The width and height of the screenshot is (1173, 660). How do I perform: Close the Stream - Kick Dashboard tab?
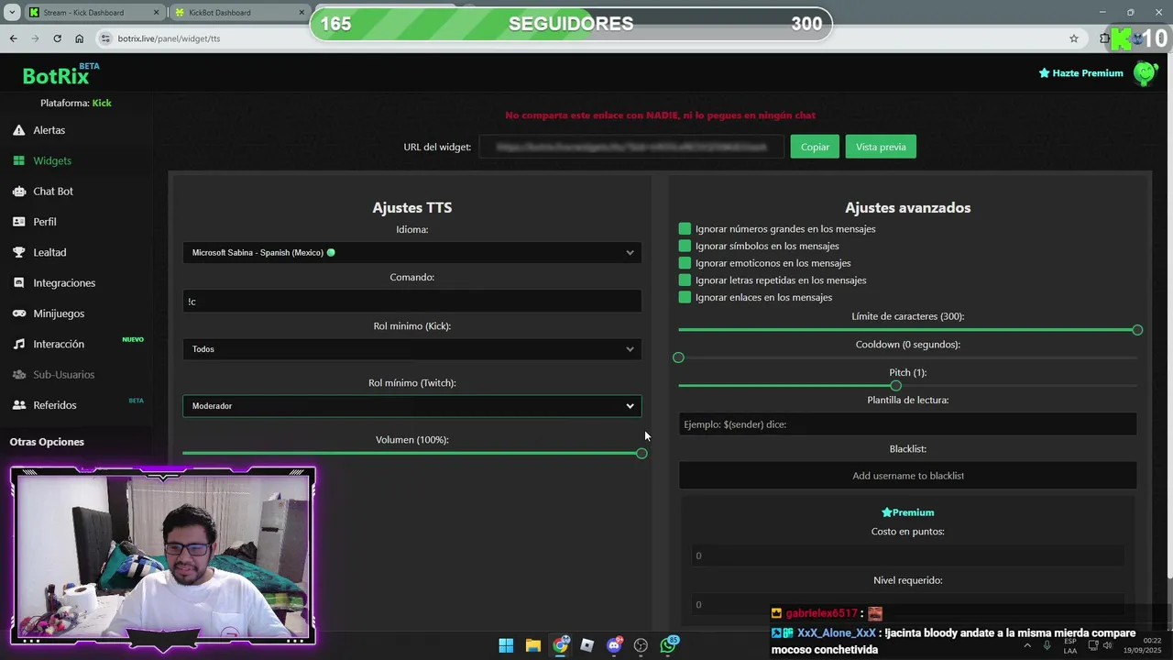[x=156, y=13]
